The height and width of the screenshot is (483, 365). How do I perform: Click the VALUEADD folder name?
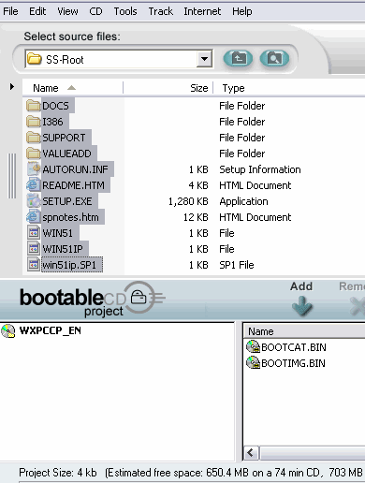tap(66, 154)
